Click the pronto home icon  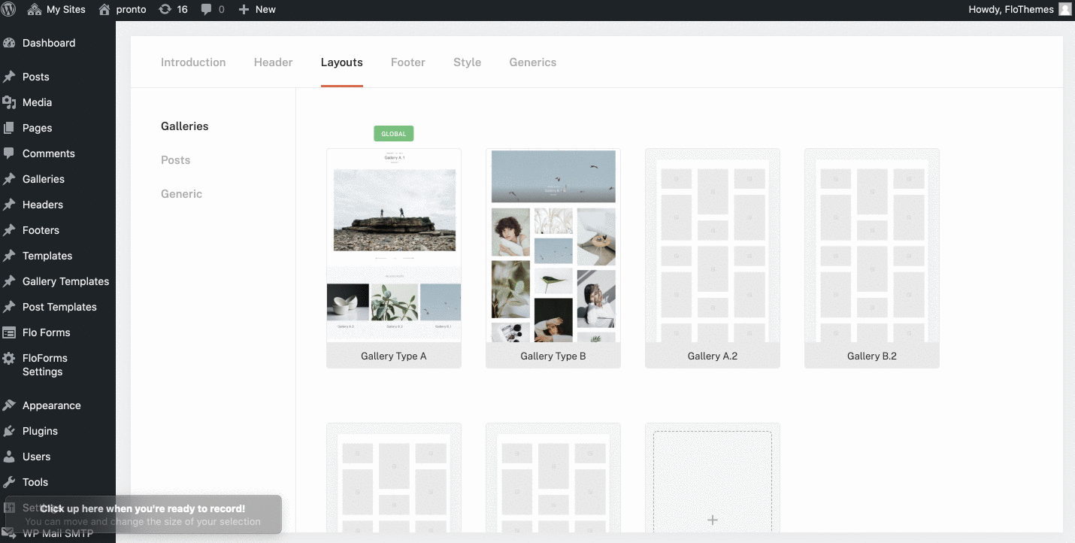pos(104,10)
